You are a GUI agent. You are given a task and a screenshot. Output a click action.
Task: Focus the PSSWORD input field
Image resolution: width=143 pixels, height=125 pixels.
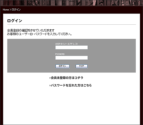click(x=71, y=58)
